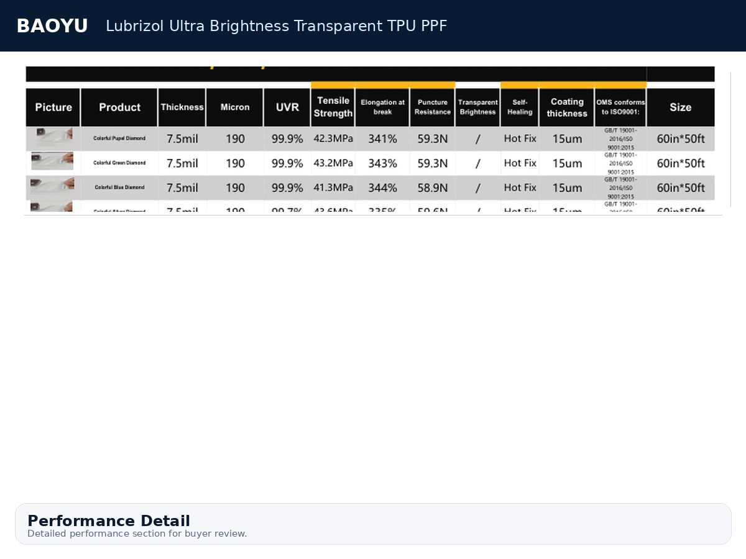Image resolution: width=746 pixels, height=559 pixels.
Task: Click 60in*50ft in Colorful Blue Diamond row
Action: (681, 188)
